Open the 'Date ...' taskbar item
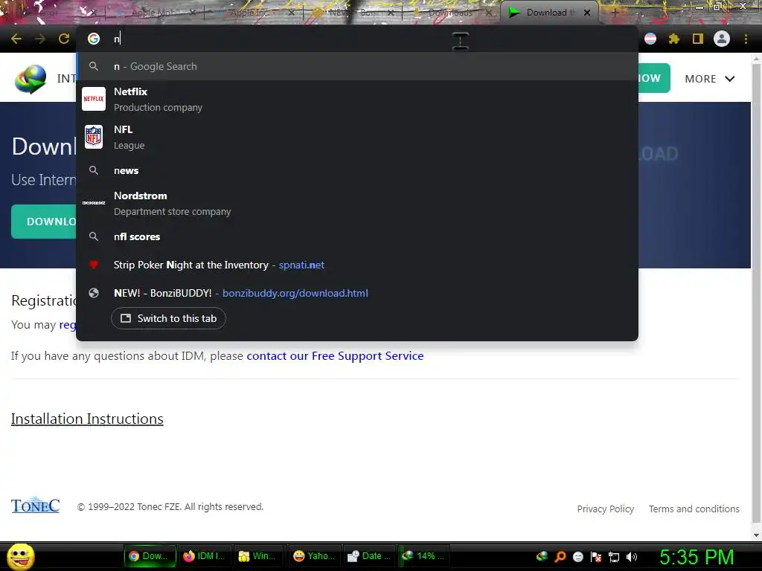This screenshot has height=571, width=762. pos(369,556)
